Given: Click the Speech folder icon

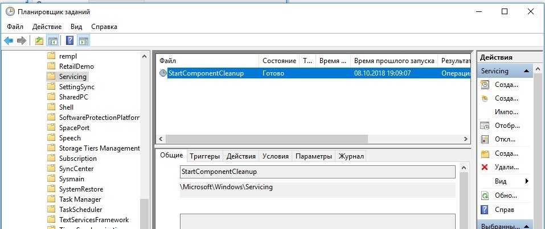Looking at the screenshot, I should (51, 138).
